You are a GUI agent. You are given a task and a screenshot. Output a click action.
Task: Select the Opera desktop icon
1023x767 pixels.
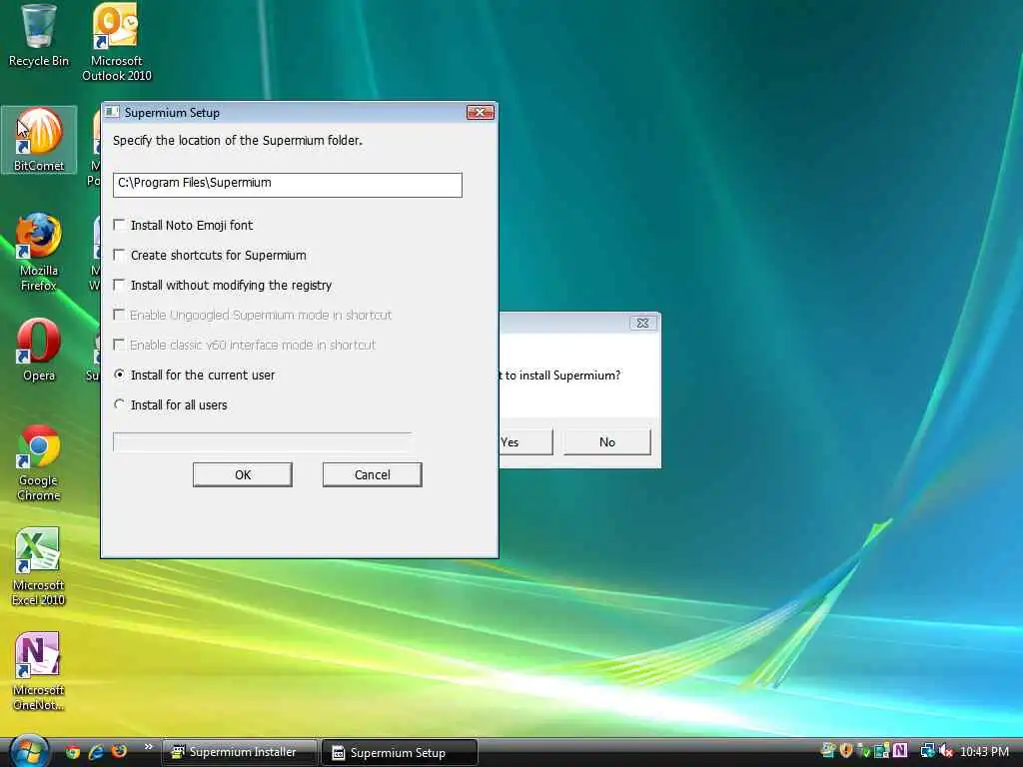pyautogui.click(x=39, y=350)
